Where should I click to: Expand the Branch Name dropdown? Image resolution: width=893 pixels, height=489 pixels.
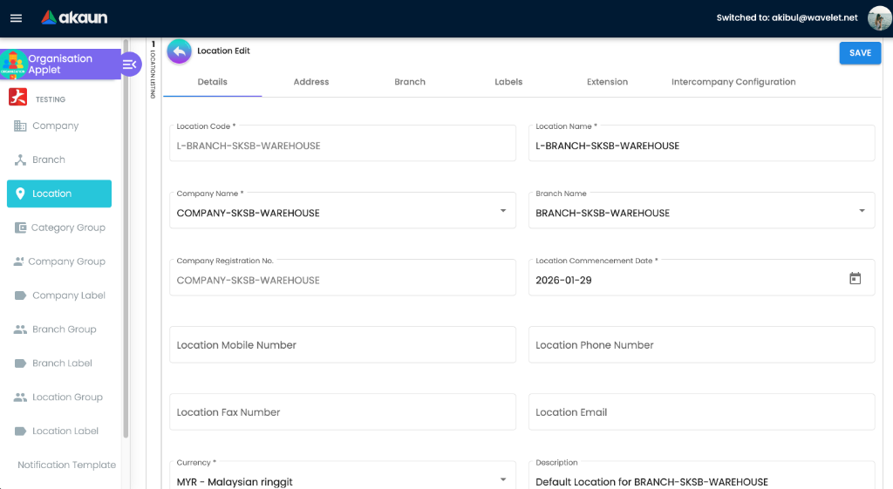862,211
